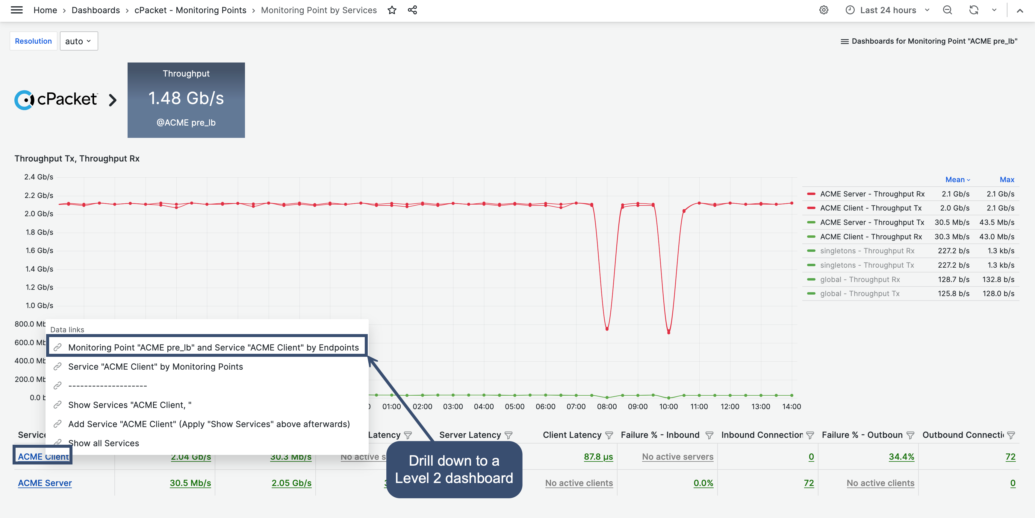Click ACME Server 2.05 Gb/s value
Screen dimensions: 1035x518
coord(291,483)
